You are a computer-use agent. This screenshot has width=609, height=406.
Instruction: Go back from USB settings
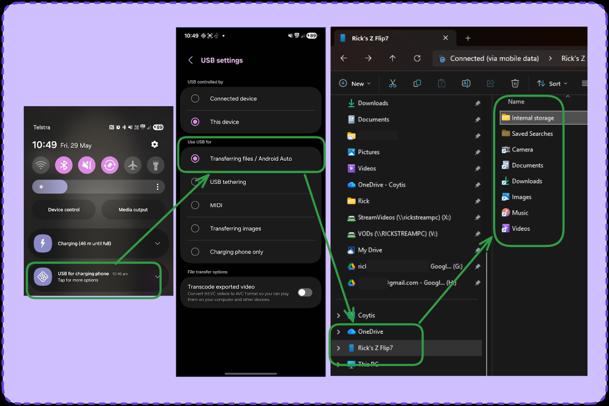click(190, 60)
